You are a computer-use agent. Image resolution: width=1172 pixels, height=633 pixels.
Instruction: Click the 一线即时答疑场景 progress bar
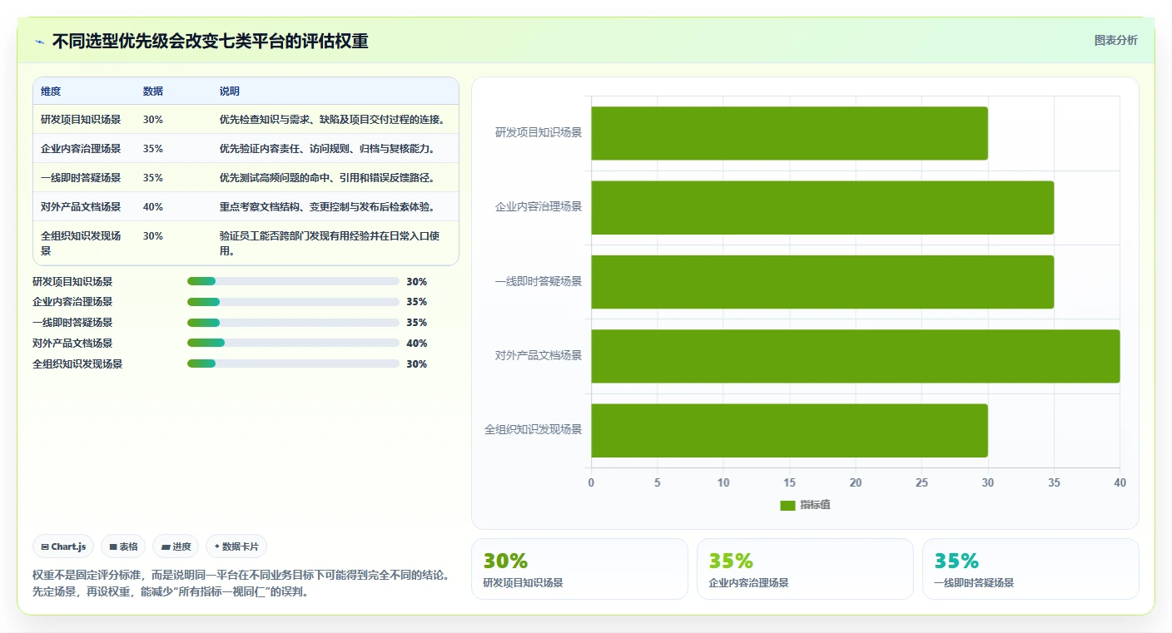(x=294, y=323)
